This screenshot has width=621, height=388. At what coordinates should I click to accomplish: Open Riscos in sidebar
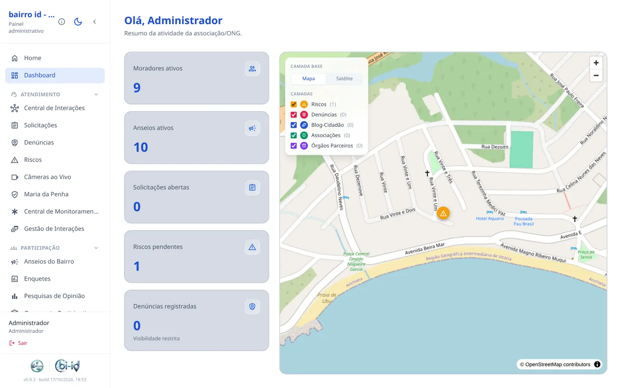(55, 160)
